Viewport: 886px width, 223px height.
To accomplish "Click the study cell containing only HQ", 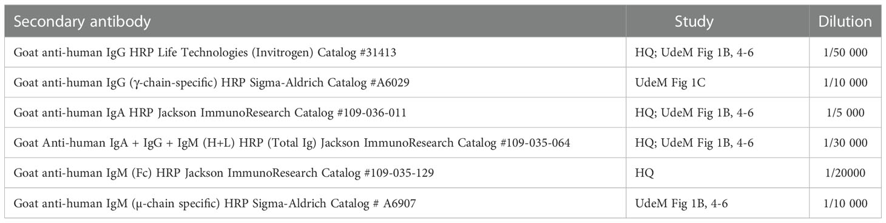I will (717, 173).
